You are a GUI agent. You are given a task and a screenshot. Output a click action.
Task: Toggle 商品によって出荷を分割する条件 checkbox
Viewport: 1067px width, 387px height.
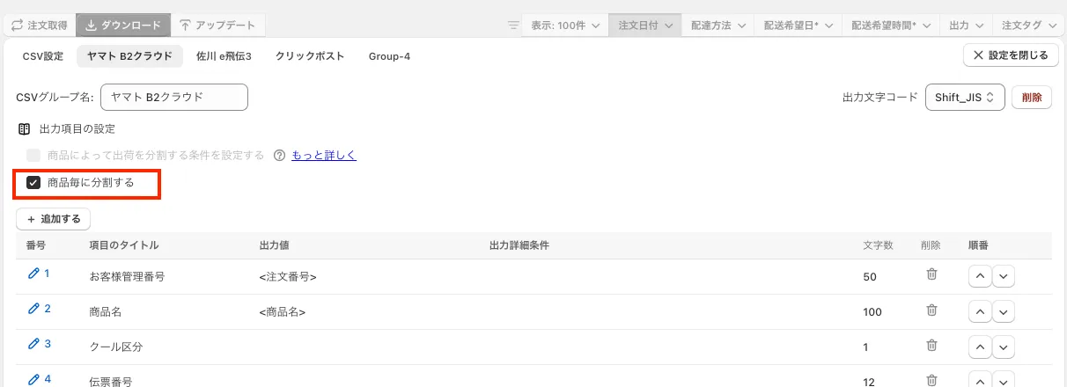pyautogui.click(x=33, y=156)
